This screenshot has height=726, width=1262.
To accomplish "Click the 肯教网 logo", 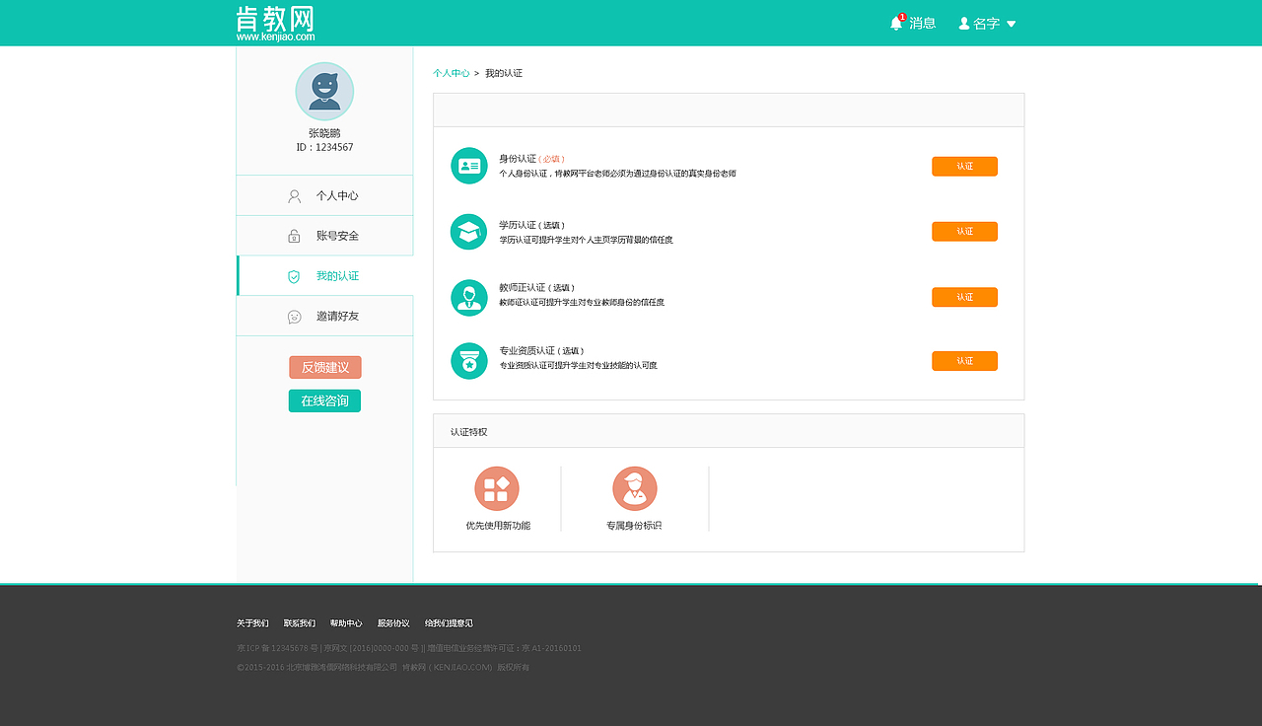I will point(275,24).
